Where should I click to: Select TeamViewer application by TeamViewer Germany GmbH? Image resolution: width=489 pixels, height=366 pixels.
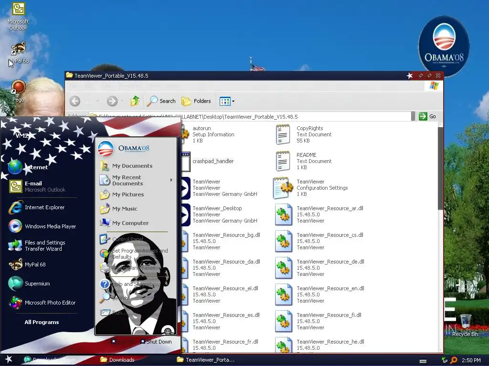point(220,188)
